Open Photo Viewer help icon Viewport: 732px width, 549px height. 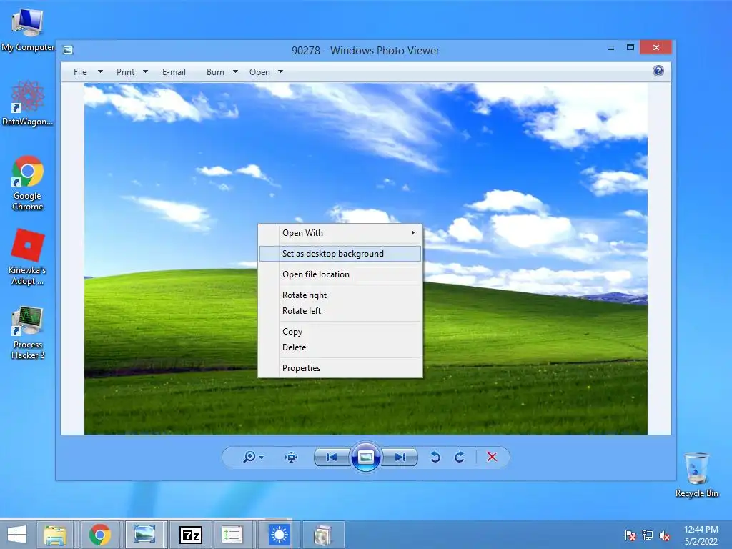658,71
